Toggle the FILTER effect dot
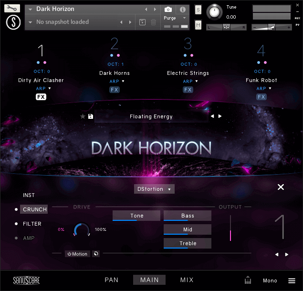Image resolution: width=303 pixels, height=291 pixels. tap(16, 224)
